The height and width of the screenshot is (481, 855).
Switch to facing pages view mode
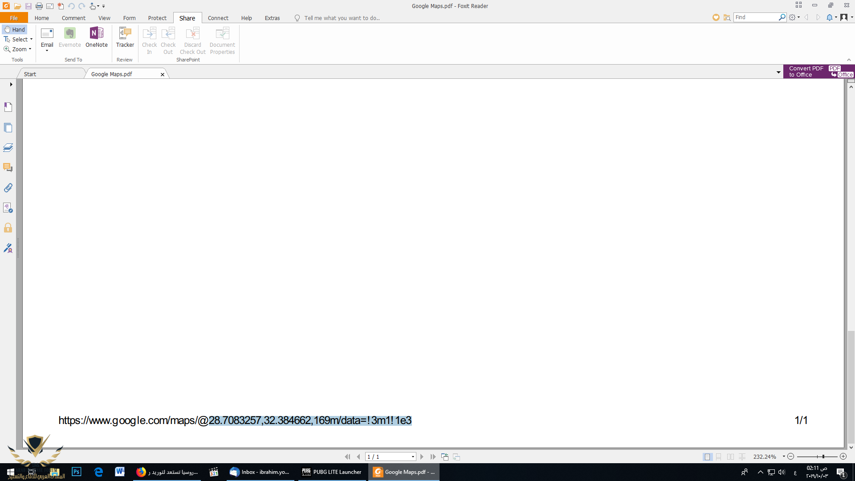click(x=730, y=457)
